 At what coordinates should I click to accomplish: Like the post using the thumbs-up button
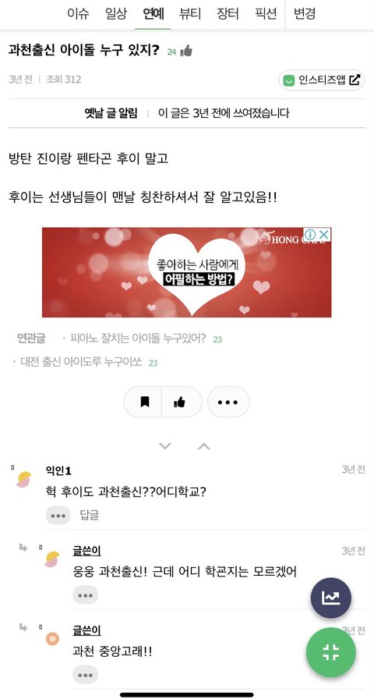(180, 402)
